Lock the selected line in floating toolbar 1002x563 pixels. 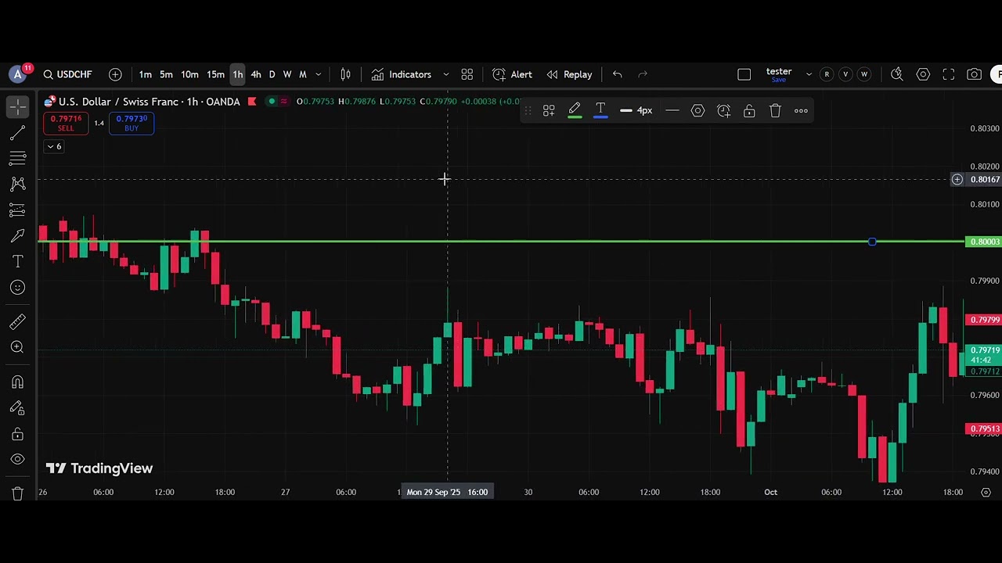point(749,111)
